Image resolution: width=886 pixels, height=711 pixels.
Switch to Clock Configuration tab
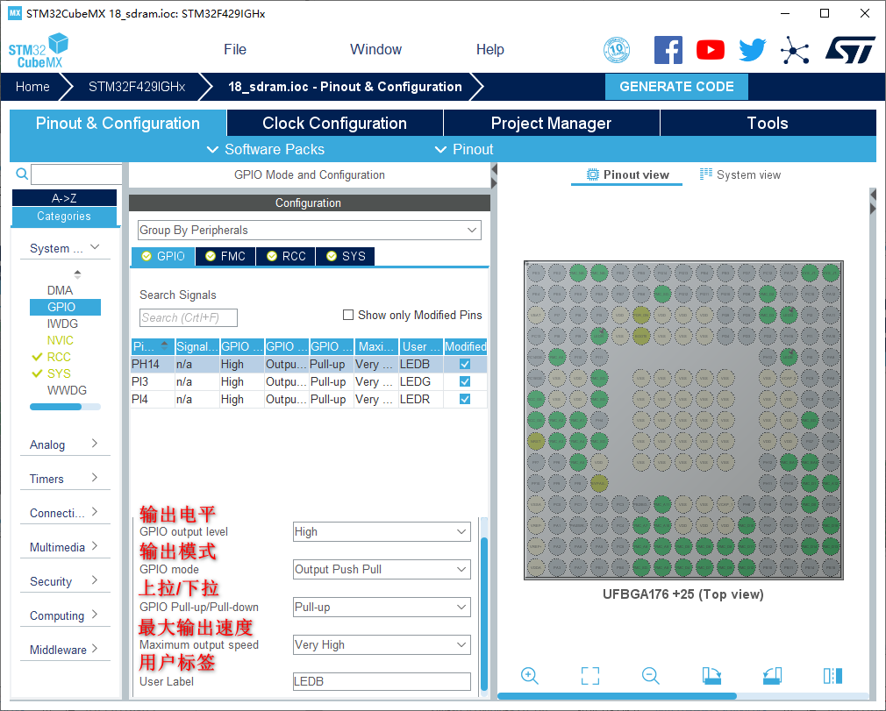tap(334, 123)
